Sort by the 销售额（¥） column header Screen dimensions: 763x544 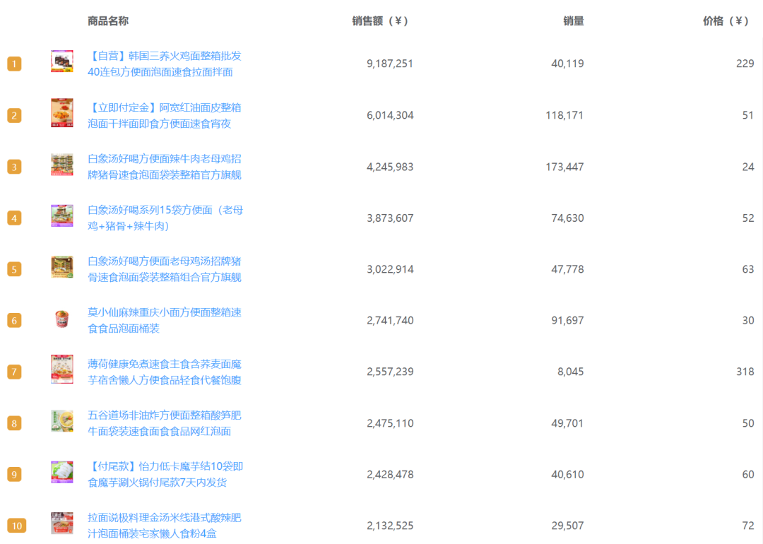coord(381,21)
